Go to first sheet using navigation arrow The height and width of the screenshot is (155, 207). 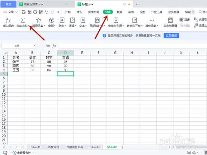tap(4, 147)
